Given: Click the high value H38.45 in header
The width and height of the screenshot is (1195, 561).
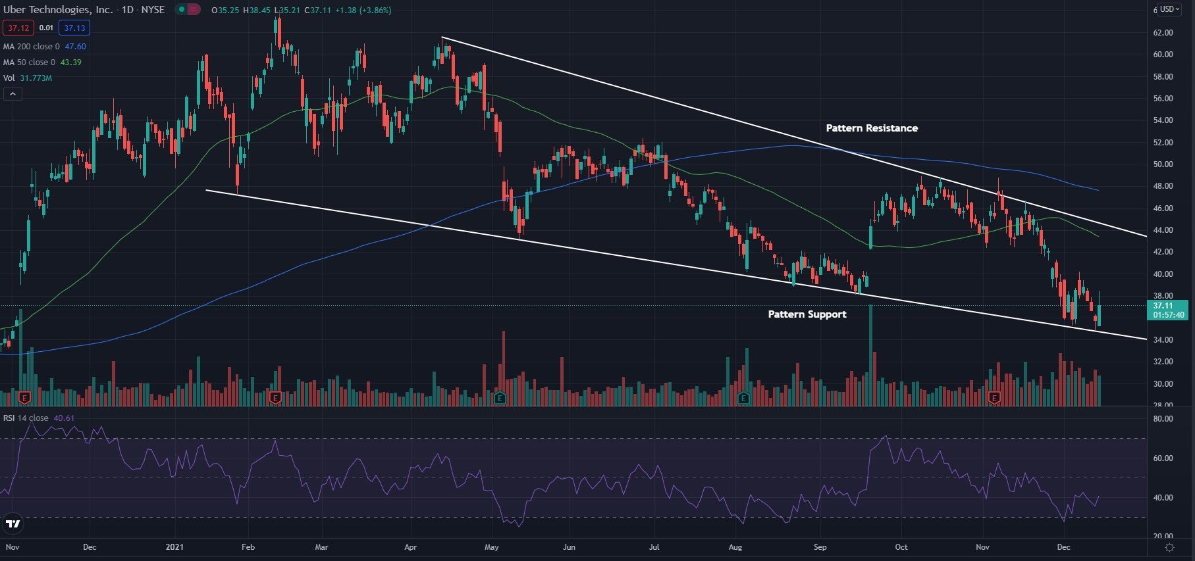Looking at the screenshot, I should 256,11.
